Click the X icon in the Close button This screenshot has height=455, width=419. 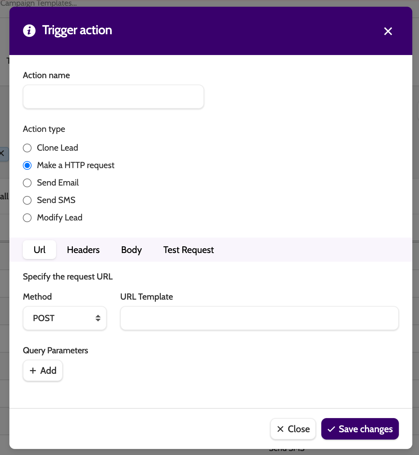[280, 429]
